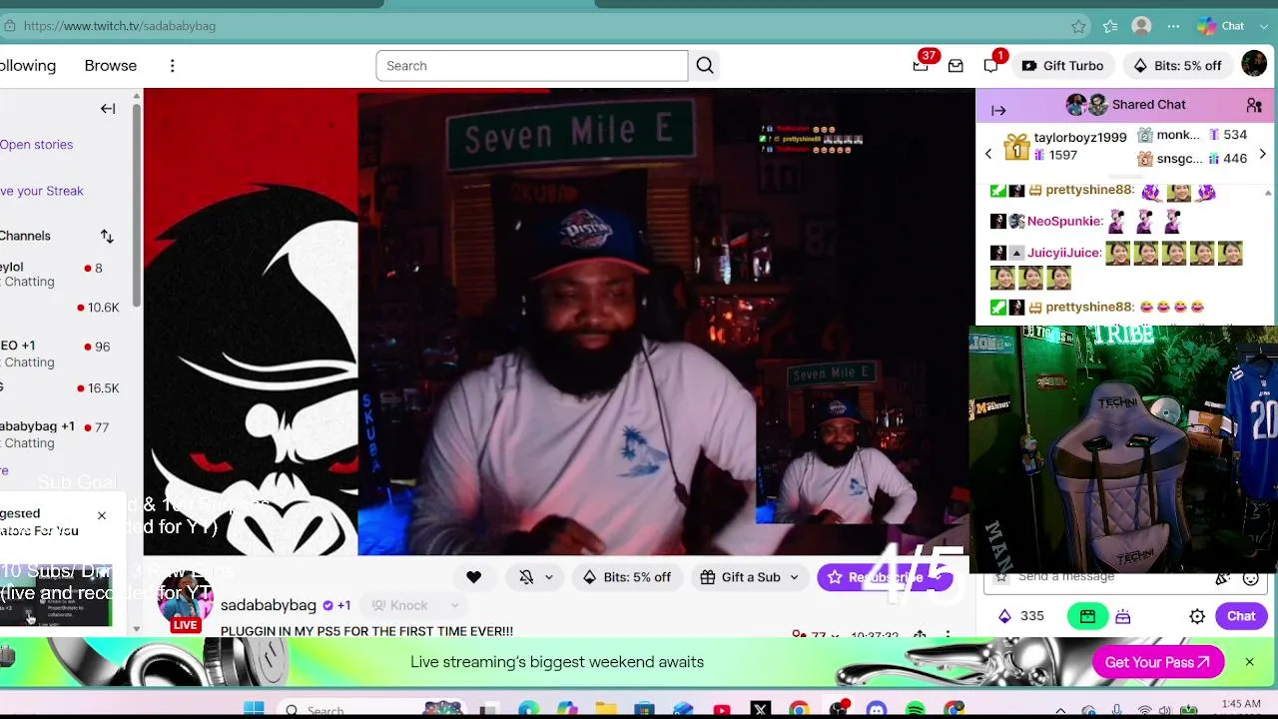
Task: Bookmark this page with the star icon
Action: (x=1078, y=26)
